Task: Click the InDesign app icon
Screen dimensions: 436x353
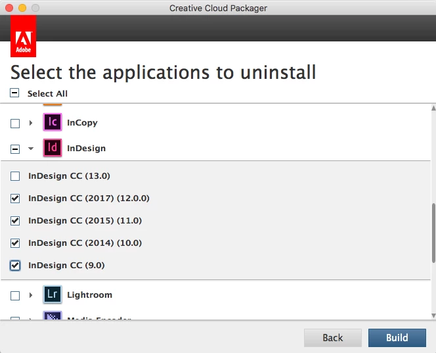Action: point(53,147)
